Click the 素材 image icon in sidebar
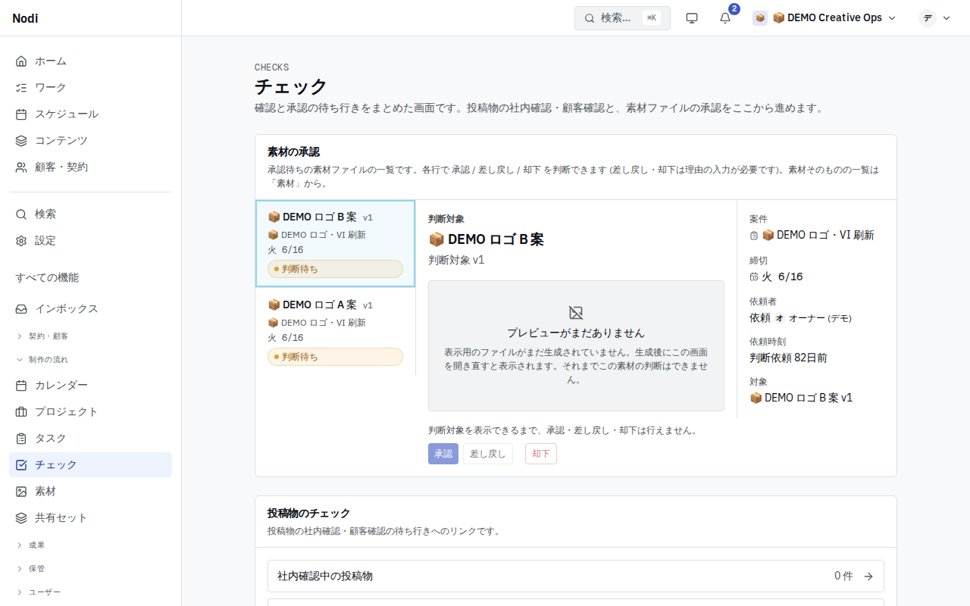970x606 pixels. point(21,491)
